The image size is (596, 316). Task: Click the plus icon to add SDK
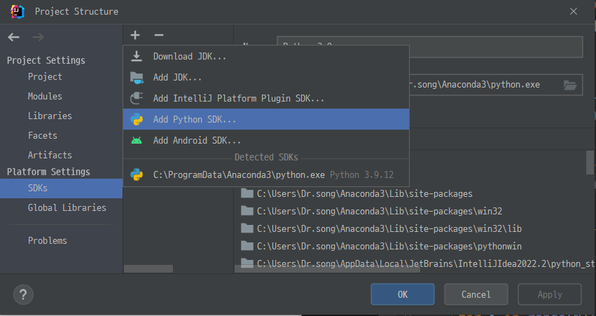pos(135,35)
